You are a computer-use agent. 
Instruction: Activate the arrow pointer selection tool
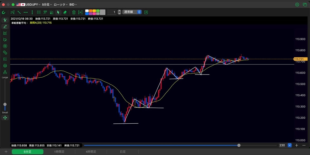point(58,12)
